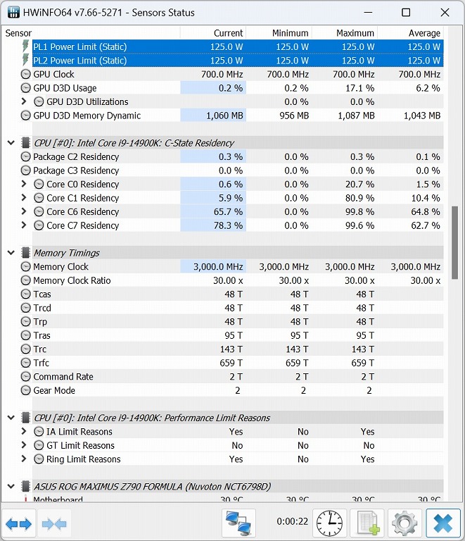Expand the Core C0 Residency row

pyautogui.click(x=25, y=185)
